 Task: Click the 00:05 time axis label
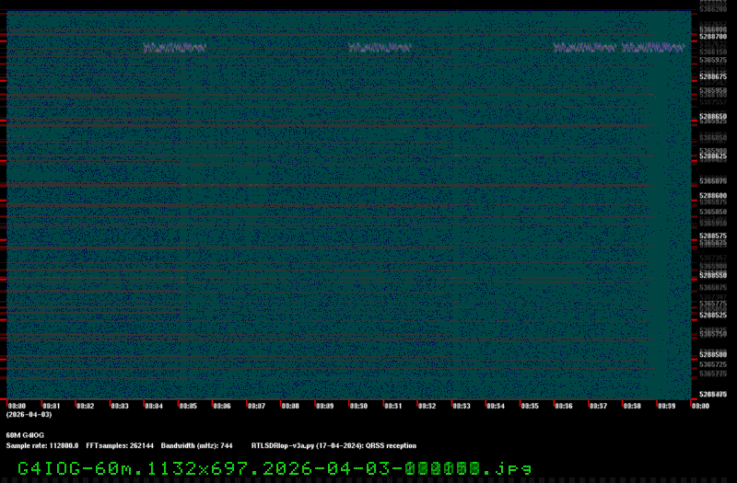187,406
